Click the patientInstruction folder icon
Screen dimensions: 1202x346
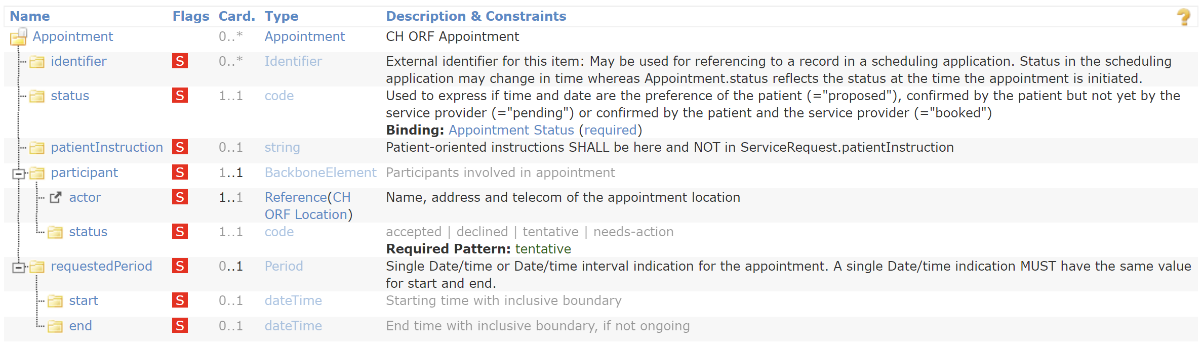36,148
